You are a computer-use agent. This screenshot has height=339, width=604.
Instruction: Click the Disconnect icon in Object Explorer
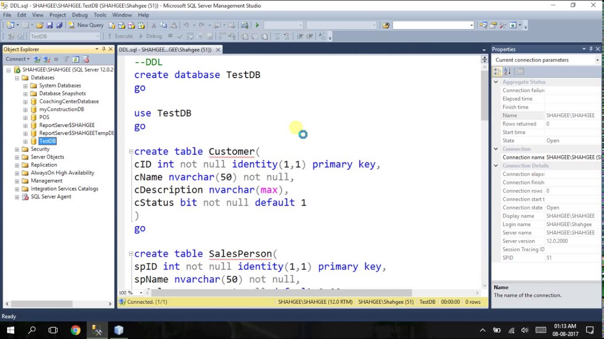(47, 59)
